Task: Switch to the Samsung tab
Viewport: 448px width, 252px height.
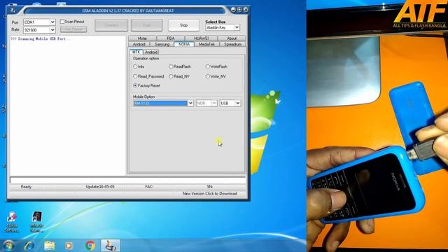Action: (x=162, y=44)
